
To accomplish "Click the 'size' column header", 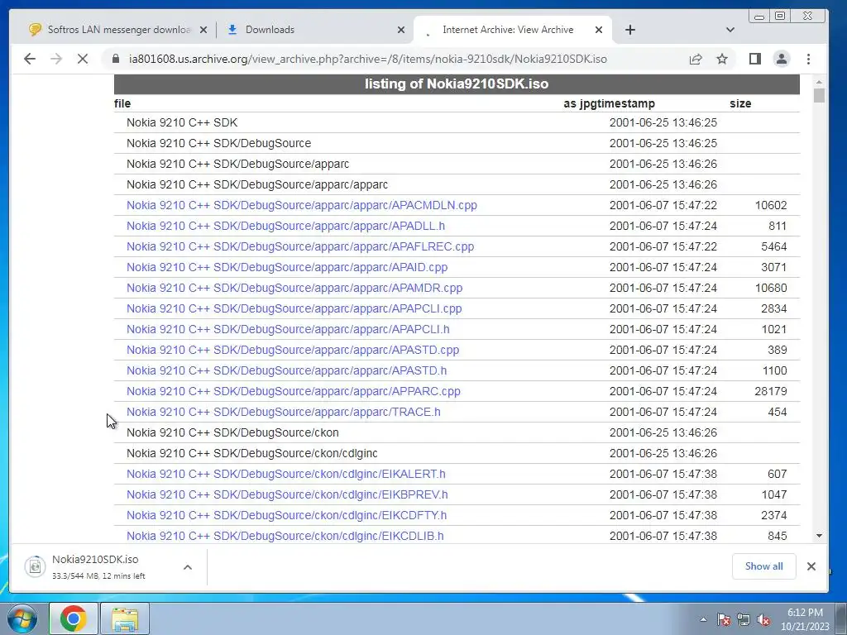I will tap(740, 103).
